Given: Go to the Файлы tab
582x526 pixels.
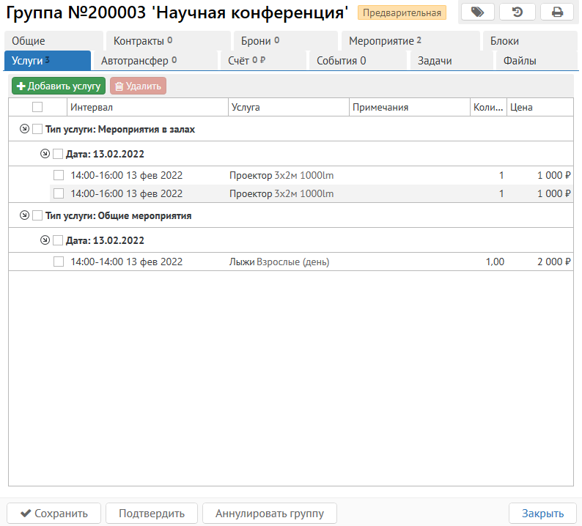Looking at the screenshot, I should click(x=520, y=61).
